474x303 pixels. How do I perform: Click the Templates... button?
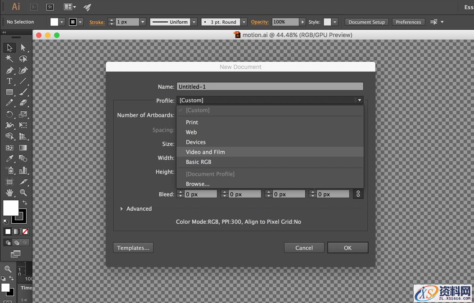tap(133, 248)
